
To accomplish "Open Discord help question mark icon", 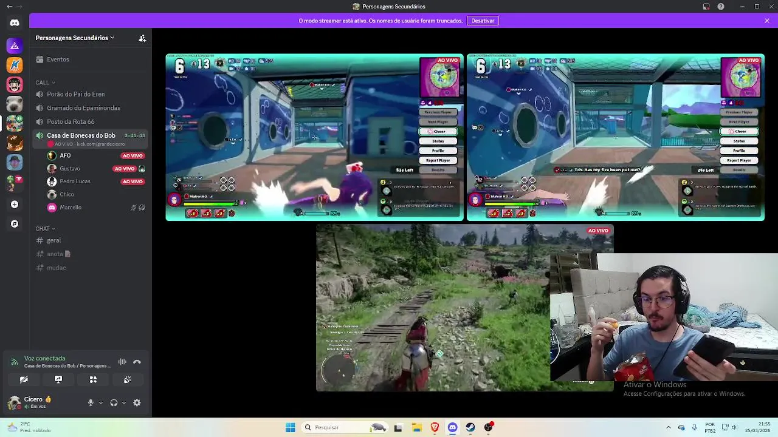I will [721, 7].
